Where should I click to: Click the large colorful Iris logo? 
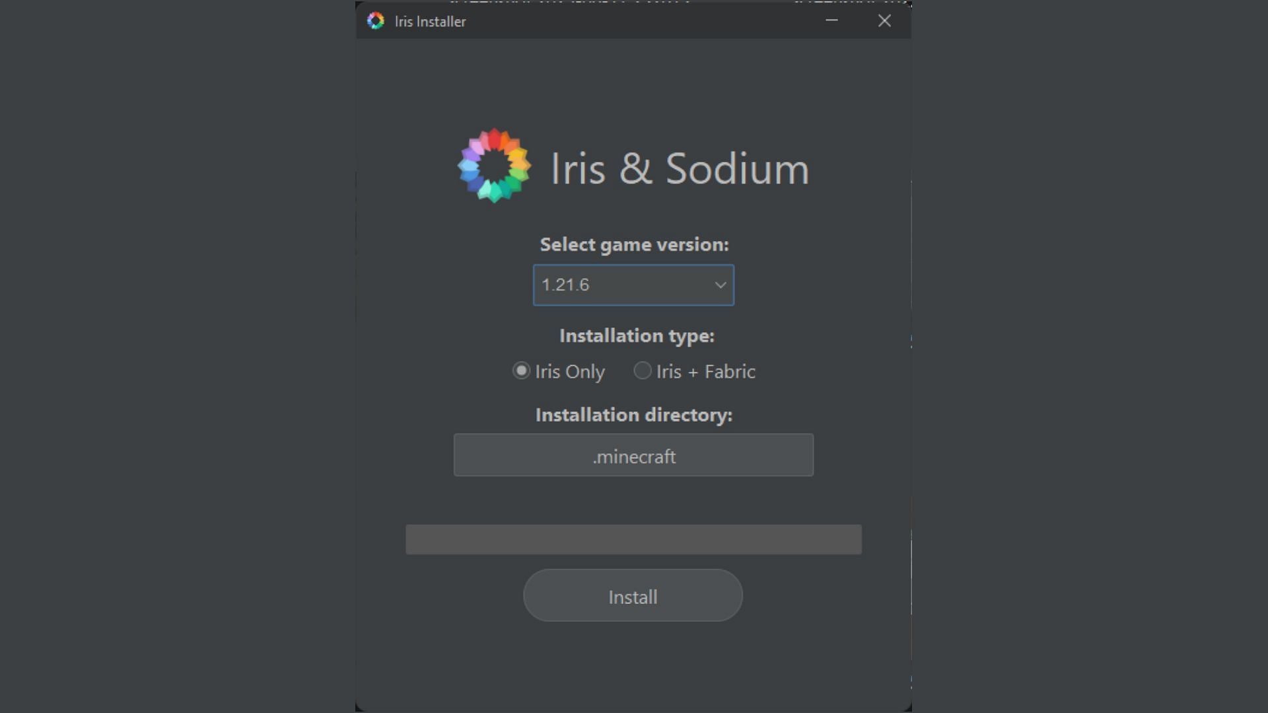(494, 166)
